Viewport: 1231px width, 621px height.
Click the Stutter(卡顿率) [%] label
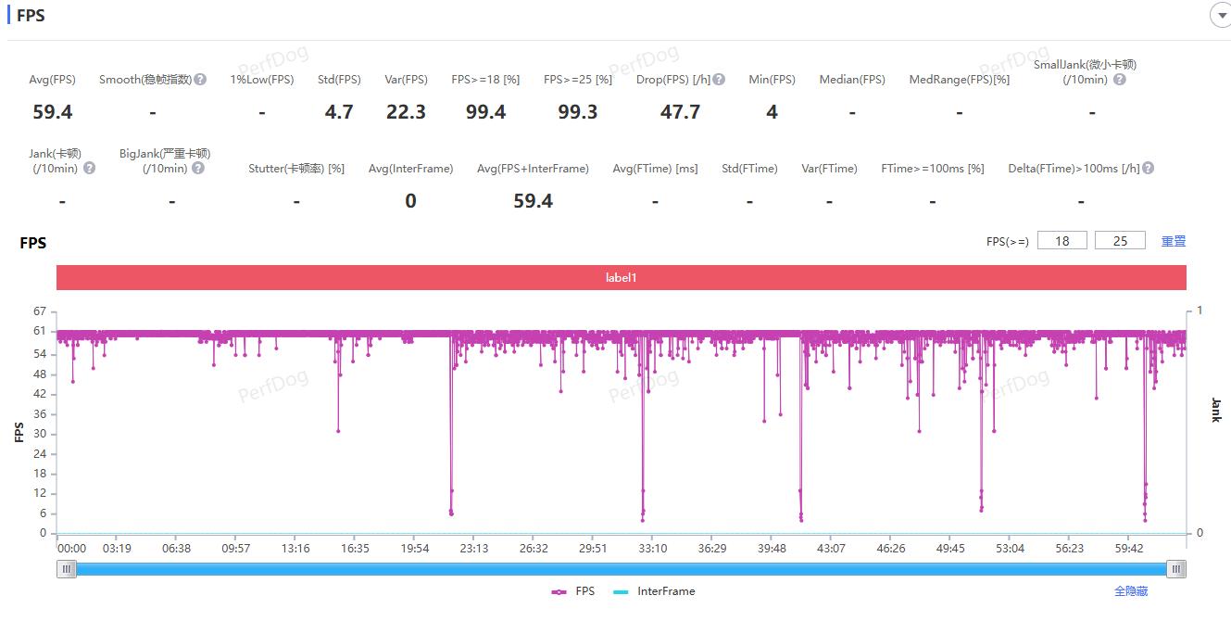(x=296, y=169)
